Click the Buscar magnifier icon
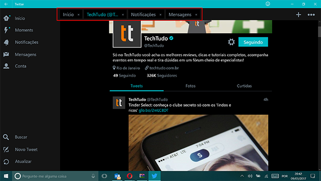Screen dimensions: 321x181 tap(6, 137)
